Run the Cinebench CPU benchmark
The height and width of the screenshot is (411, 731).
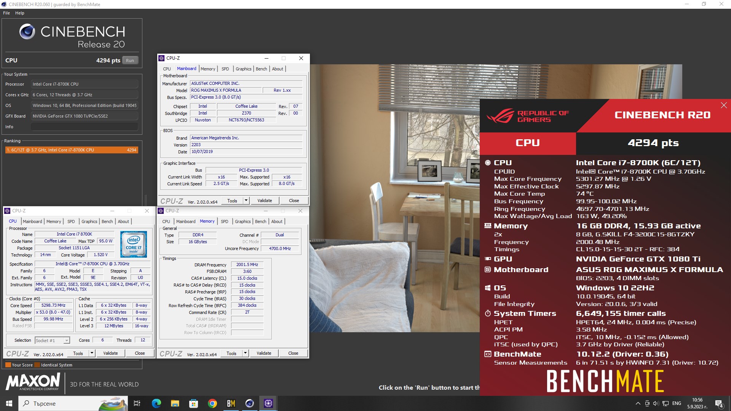[x=130, y=61]
